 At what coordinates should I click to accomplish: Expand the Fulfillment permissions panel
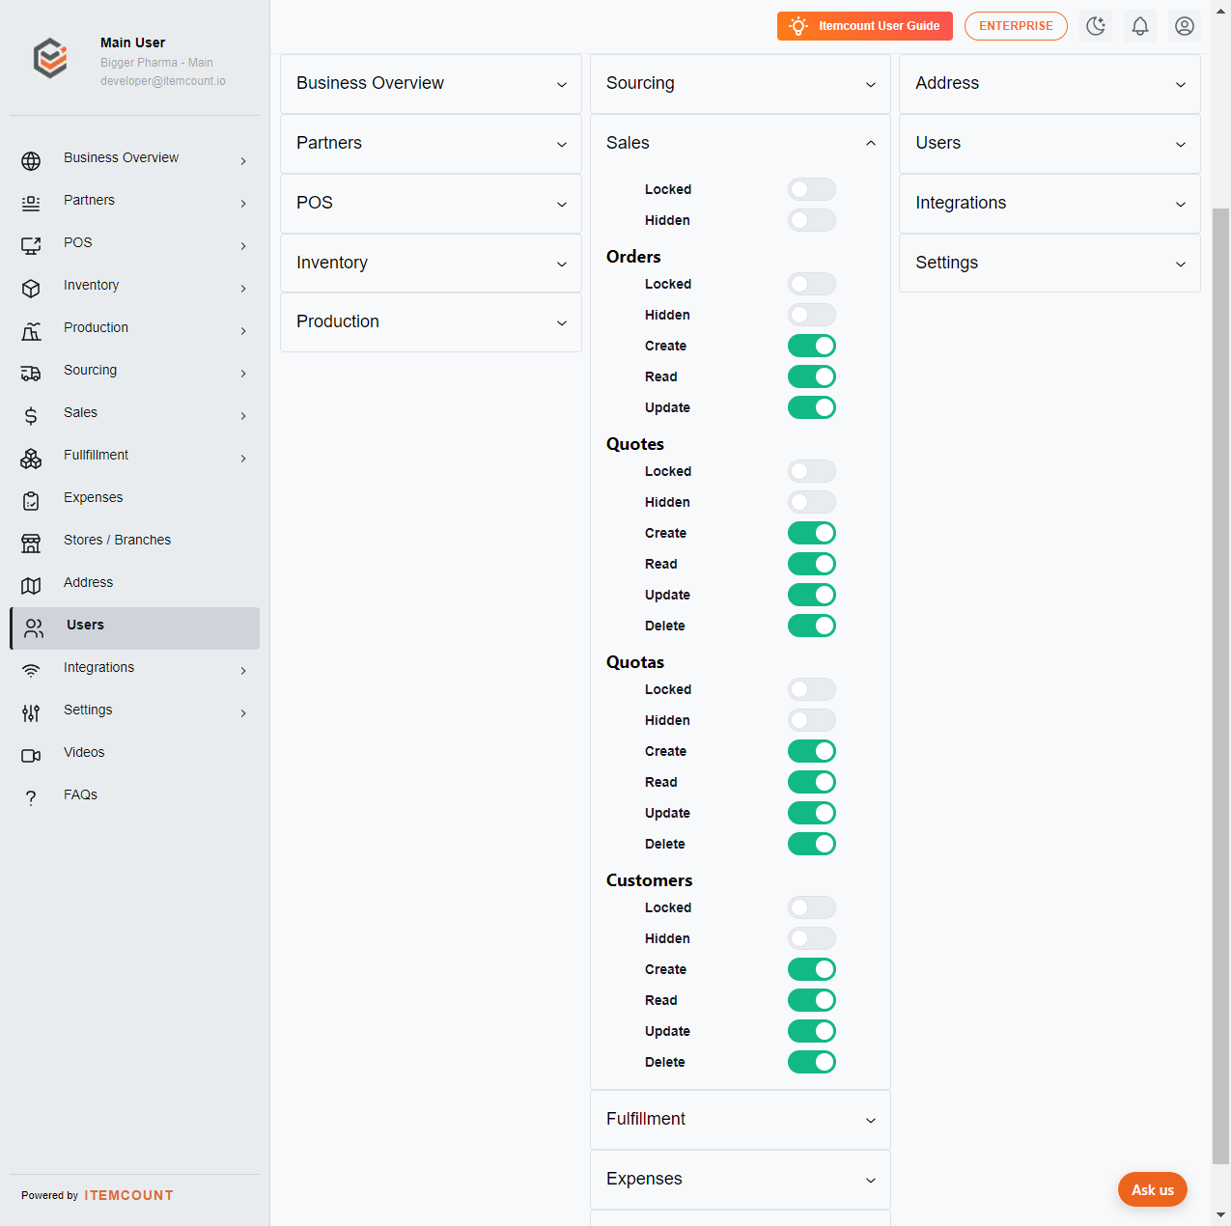pos(741,1120)
